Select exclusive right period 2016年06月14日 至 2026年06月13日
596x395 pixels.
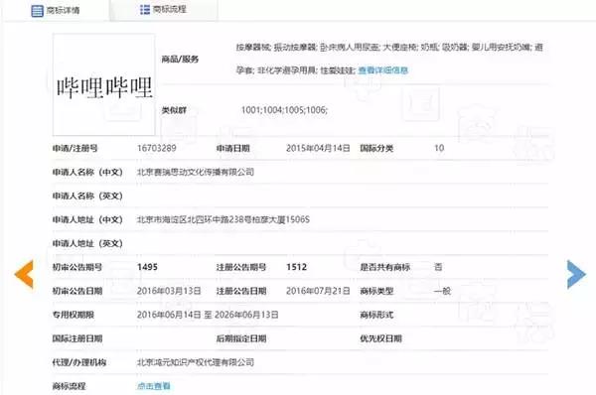pyautogui.click(x=208, y=315)
